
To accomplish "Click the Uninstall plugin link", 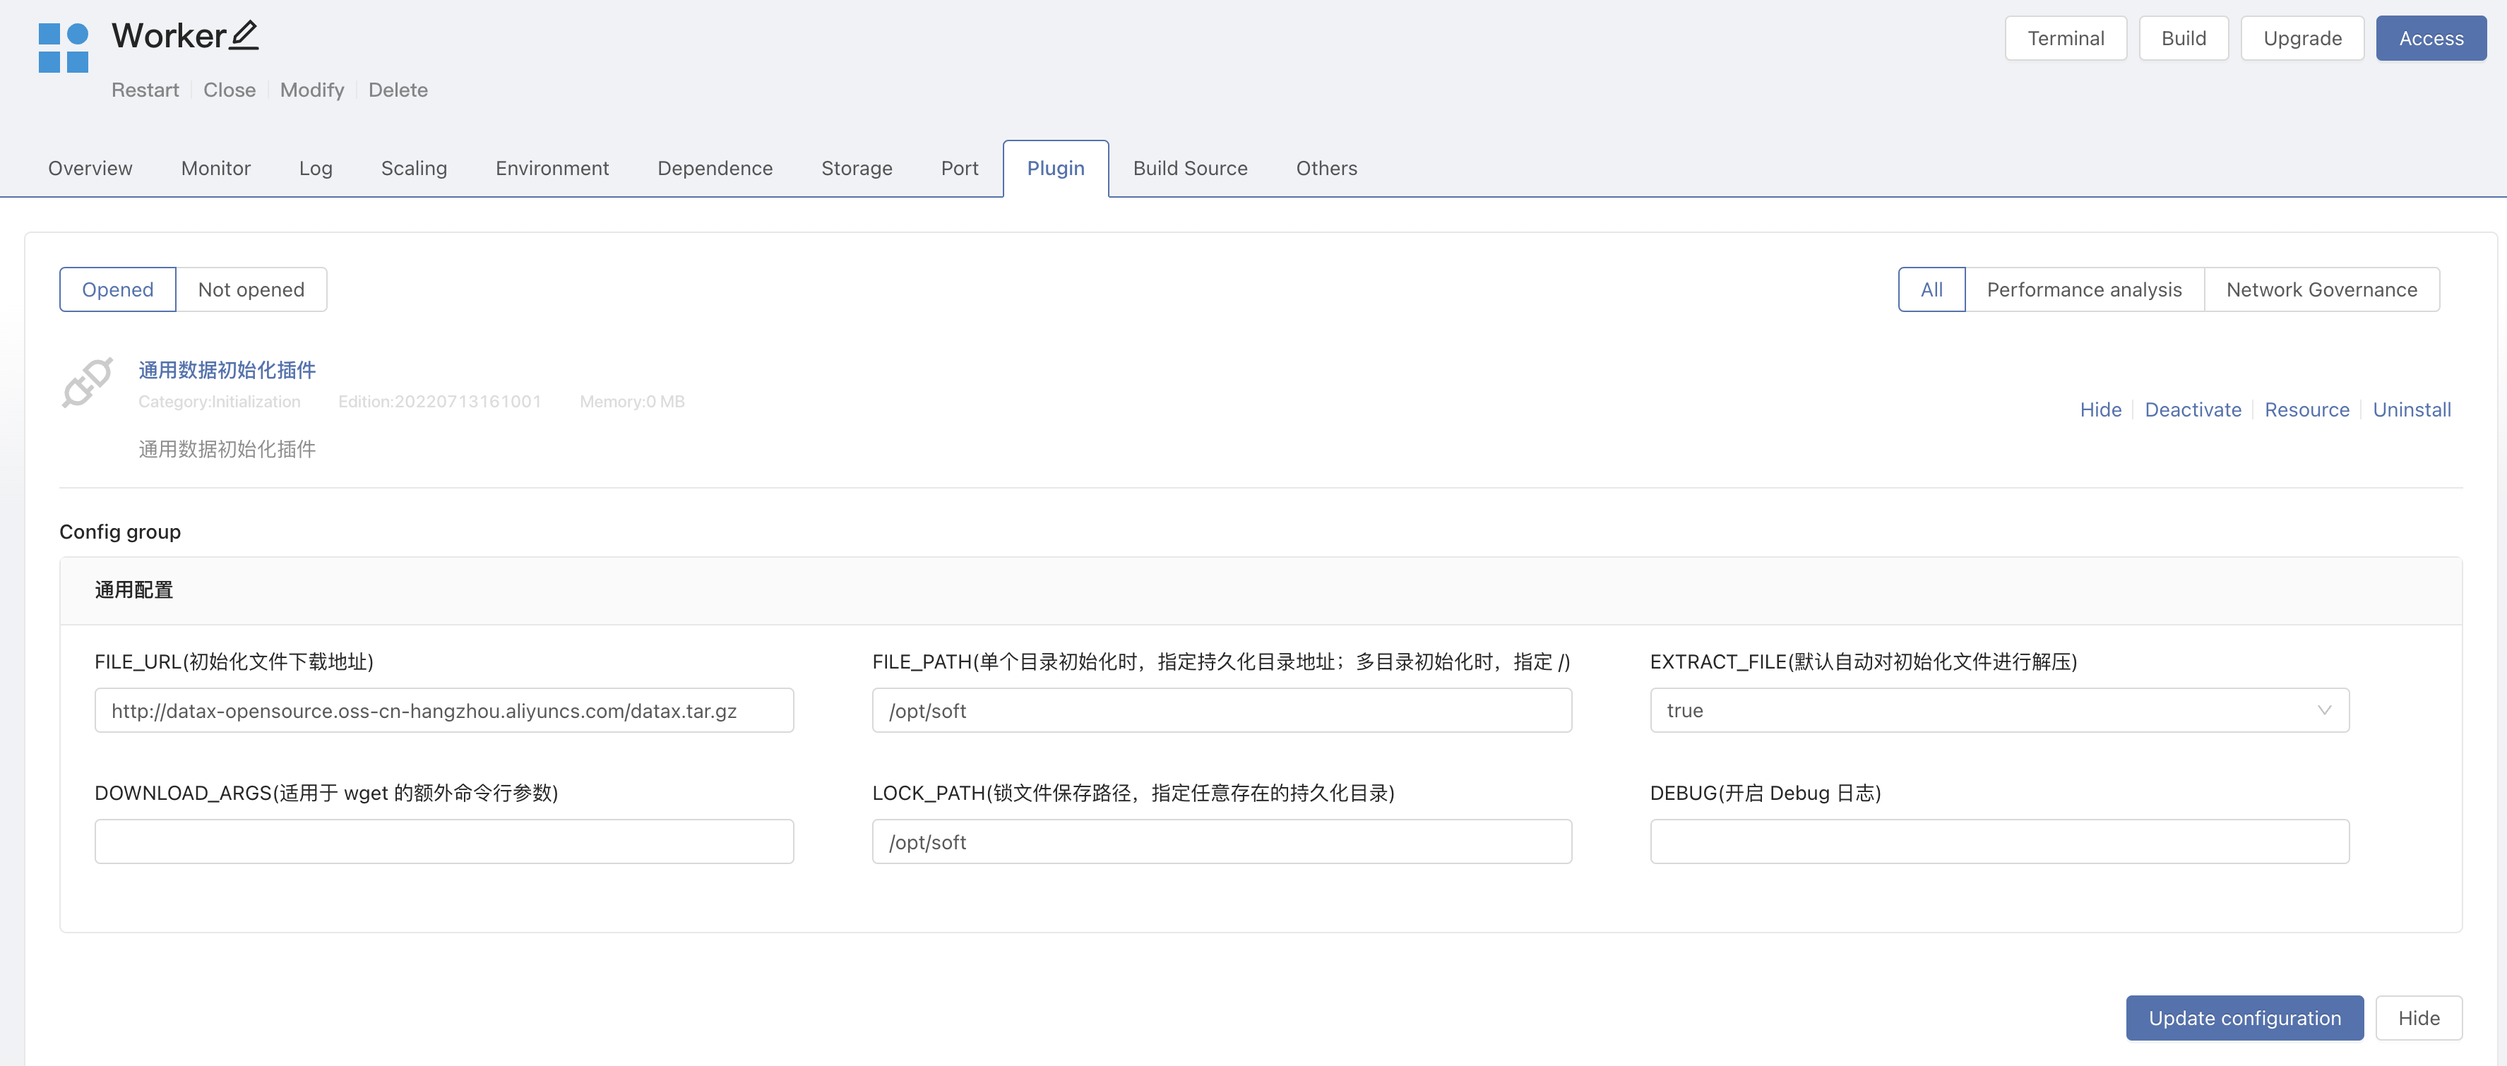I will click(2412, 409).
